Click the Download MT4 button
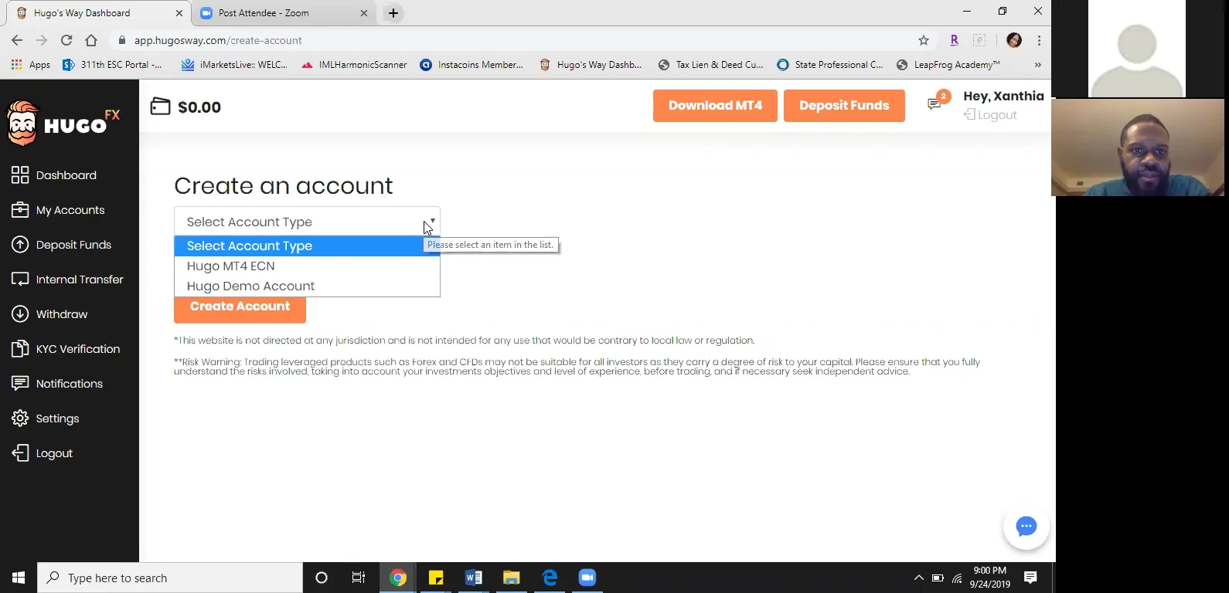Image resolution: width=1229 pixels, height=593 pixels. pos(715,106)
